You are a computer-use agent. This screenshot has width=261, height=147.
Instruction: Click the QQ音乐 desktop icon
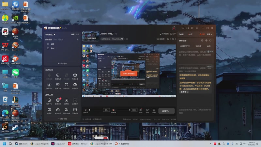point(5,19)
